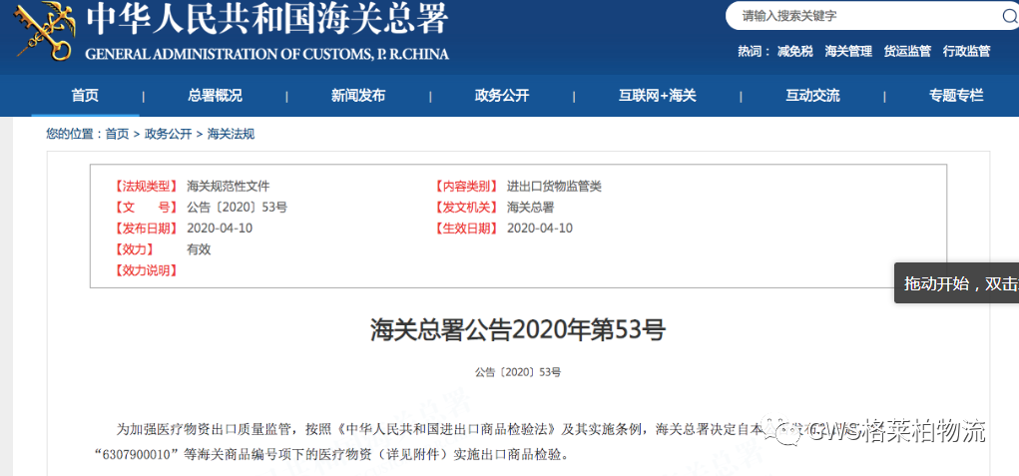
Task: Select the effective date next to 生效日期
Action: point(539,228)
